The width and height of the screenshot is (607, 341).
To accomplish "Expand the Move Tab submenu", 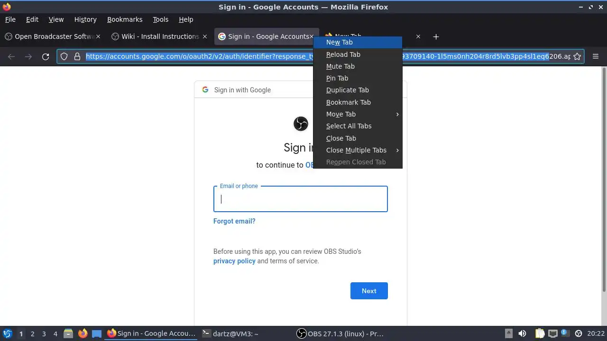I will (358, 114).
